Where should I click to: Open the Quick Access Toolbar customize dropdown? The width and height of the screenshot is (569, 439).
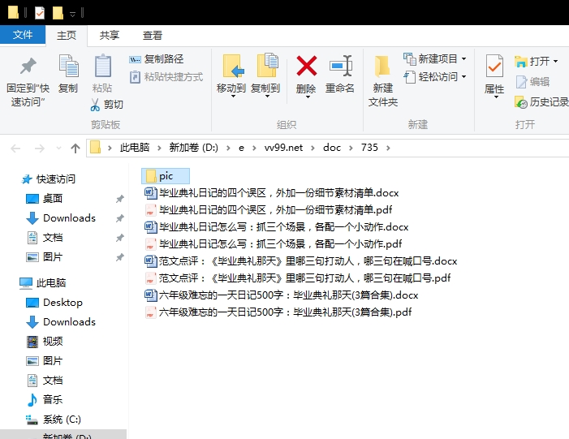[x=72, y=14]
